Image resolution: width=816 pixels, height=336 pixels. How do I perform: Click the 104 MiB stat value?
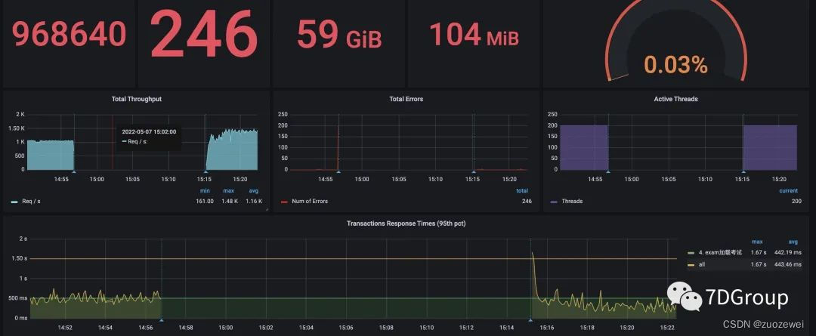[474, 35]
